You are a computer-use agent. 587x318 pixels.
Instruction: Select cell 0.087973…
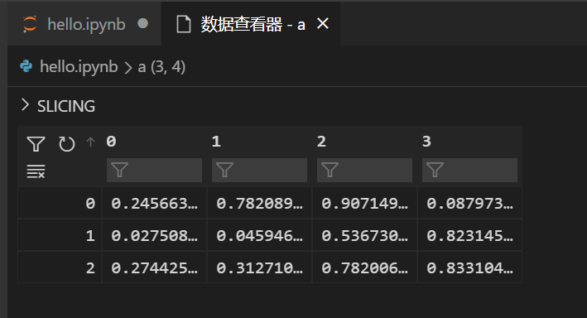(x=469, y=203)
